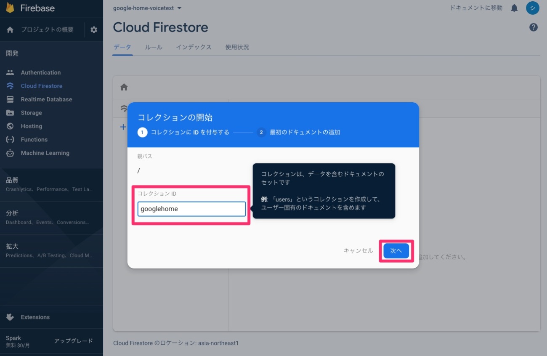Open Hosting in the sidebar

(32, 126)
